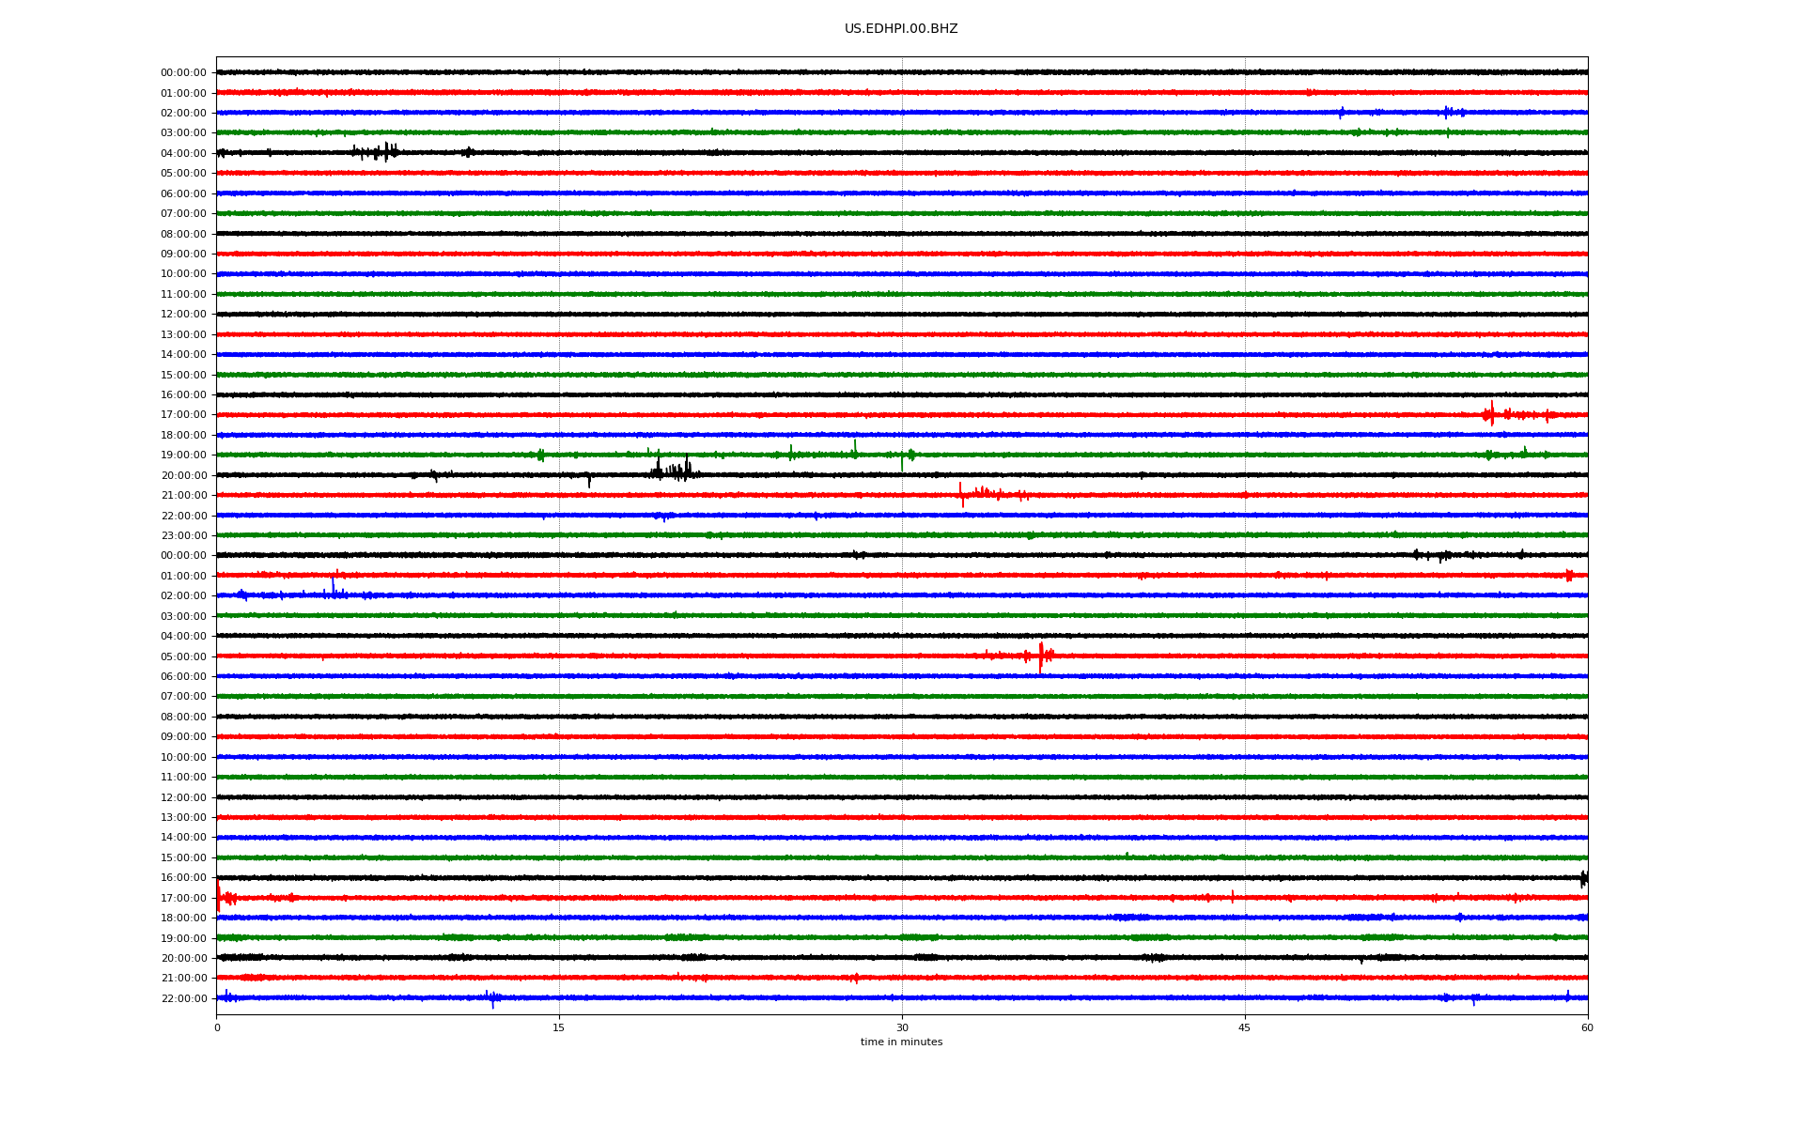Click the 15 tick label on x-axis
The height and width of the screenshot is (1127, 1804).
(x=559, y=1027)
